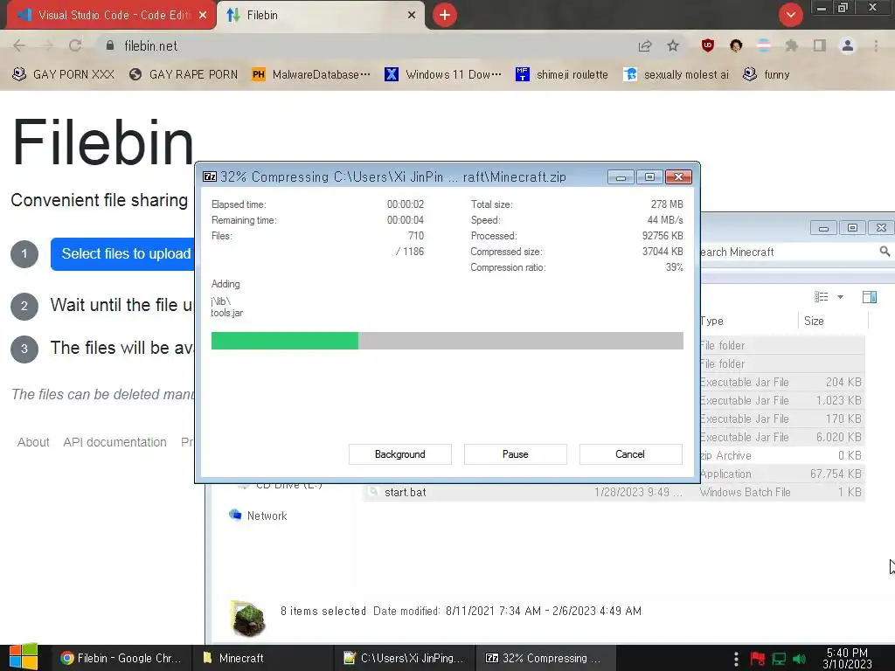Viewport: 895px width, 671px height.
Task: Click the Explorer search magnifier icon
Action: [x=885, y=252]
